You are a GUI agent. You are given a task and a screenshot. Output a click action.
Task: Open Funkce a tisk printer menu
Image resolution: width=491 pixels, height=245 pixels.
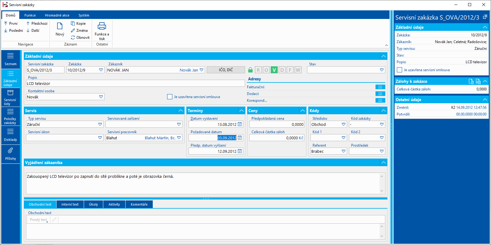[102, 31]
